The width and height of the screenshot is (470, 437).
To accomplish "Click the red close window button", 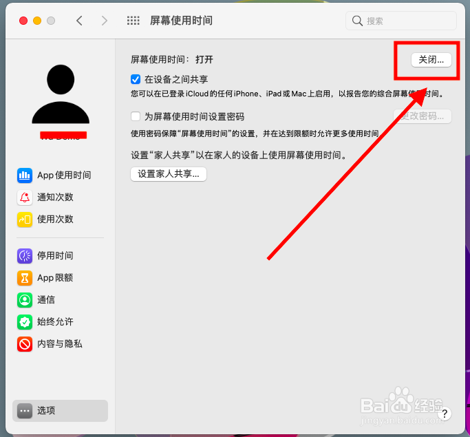I will 23,21.
